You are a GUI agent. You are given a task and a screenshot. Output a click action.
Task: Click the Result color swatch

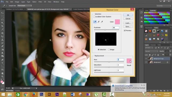click(129, 61)
